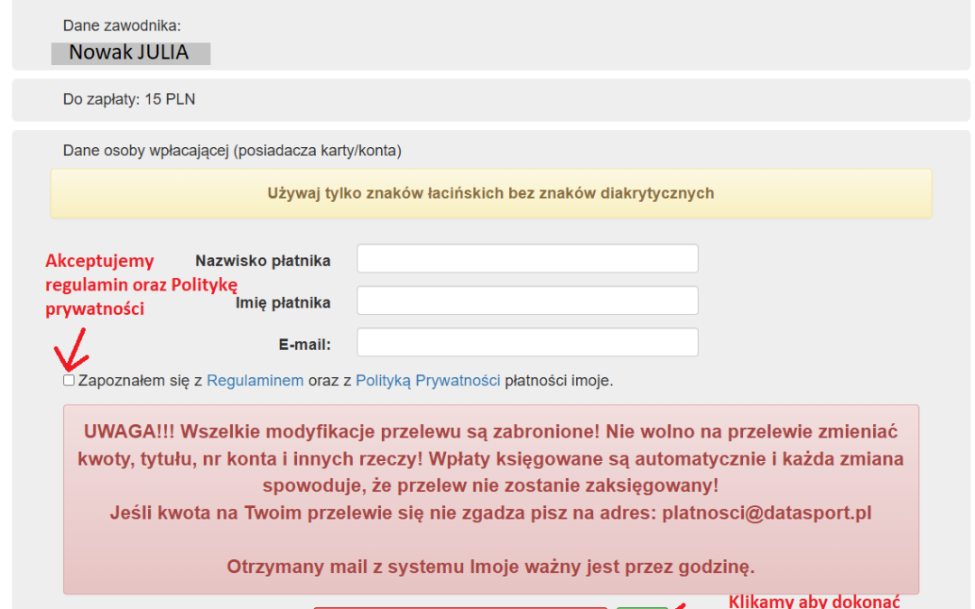Focus the Imię płatnika text field
Viewport: 975px width, 609px height.
[x=527, y=301]
